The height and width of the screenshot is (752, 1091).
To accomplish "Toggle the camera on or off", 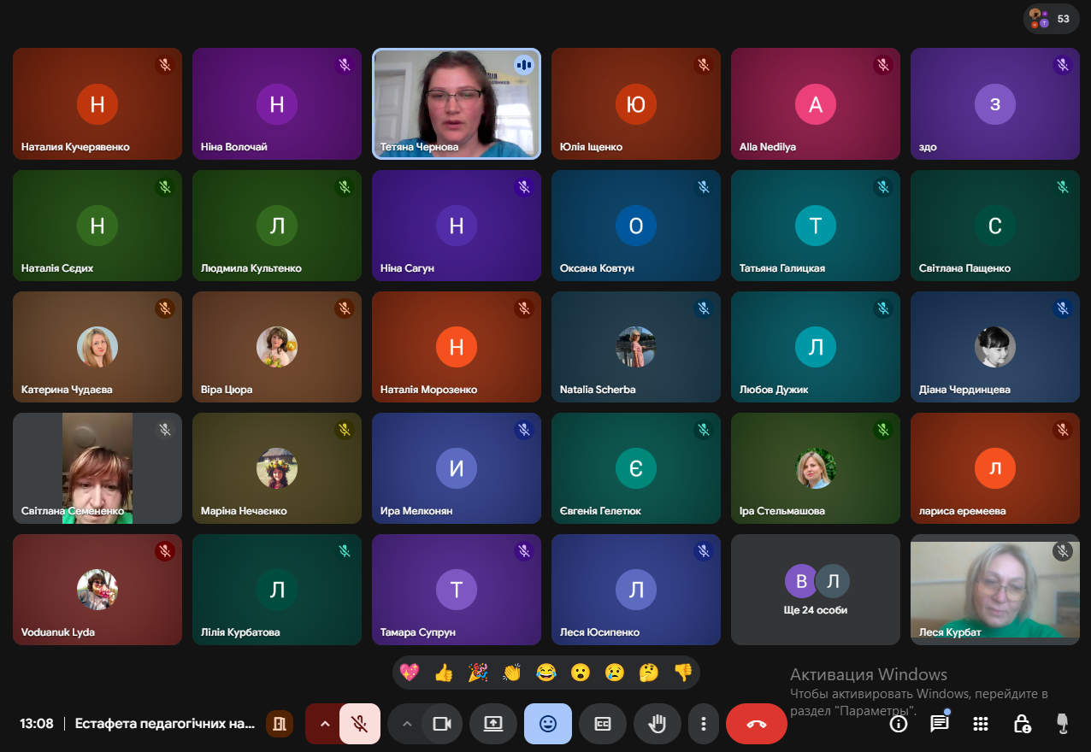I will 442,724.
